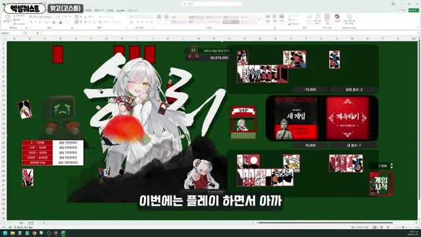Click the 계속하기 continue button
The image size is (421, 237).
click(347, 118)
